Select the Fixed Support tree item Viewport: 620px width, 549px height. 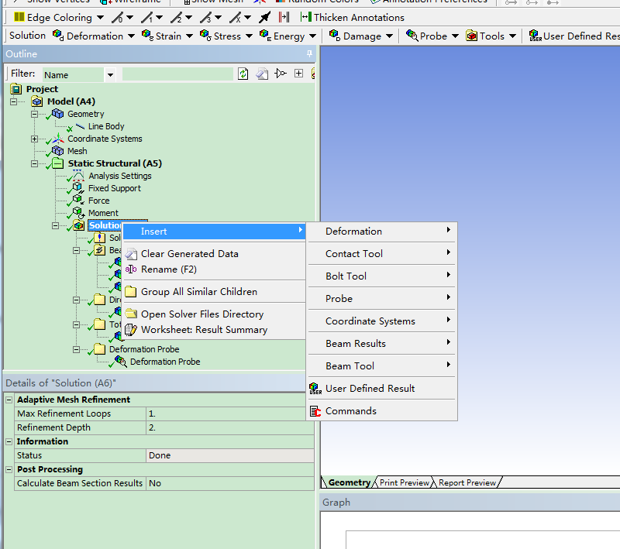114,188
